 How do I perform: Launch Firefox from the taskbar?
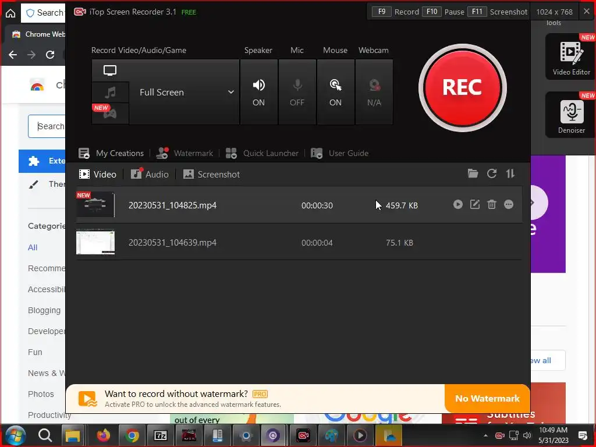click(x=103, y=435)
